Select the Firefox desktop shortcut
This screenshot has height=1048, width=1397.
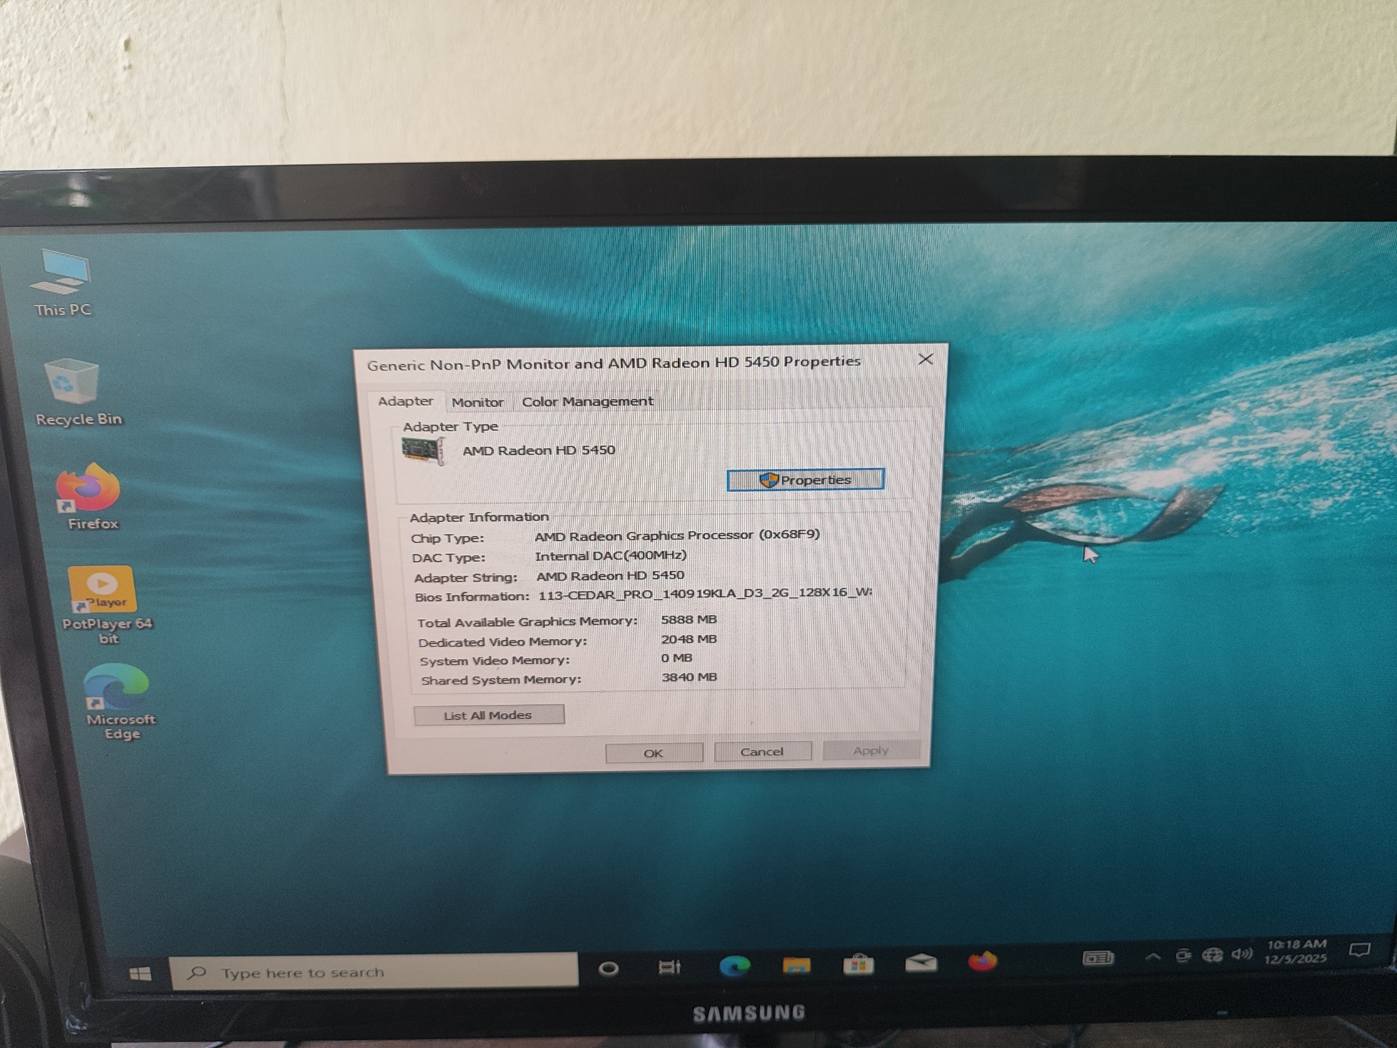click(92, 497)
